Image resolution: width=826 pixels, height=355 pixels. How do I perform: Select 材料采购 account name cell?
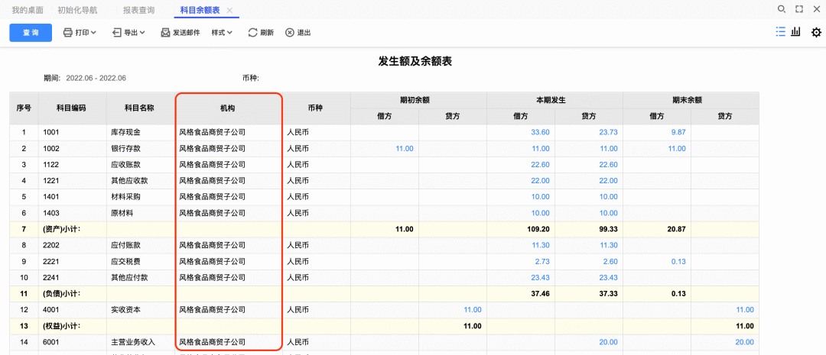[141, 197]
